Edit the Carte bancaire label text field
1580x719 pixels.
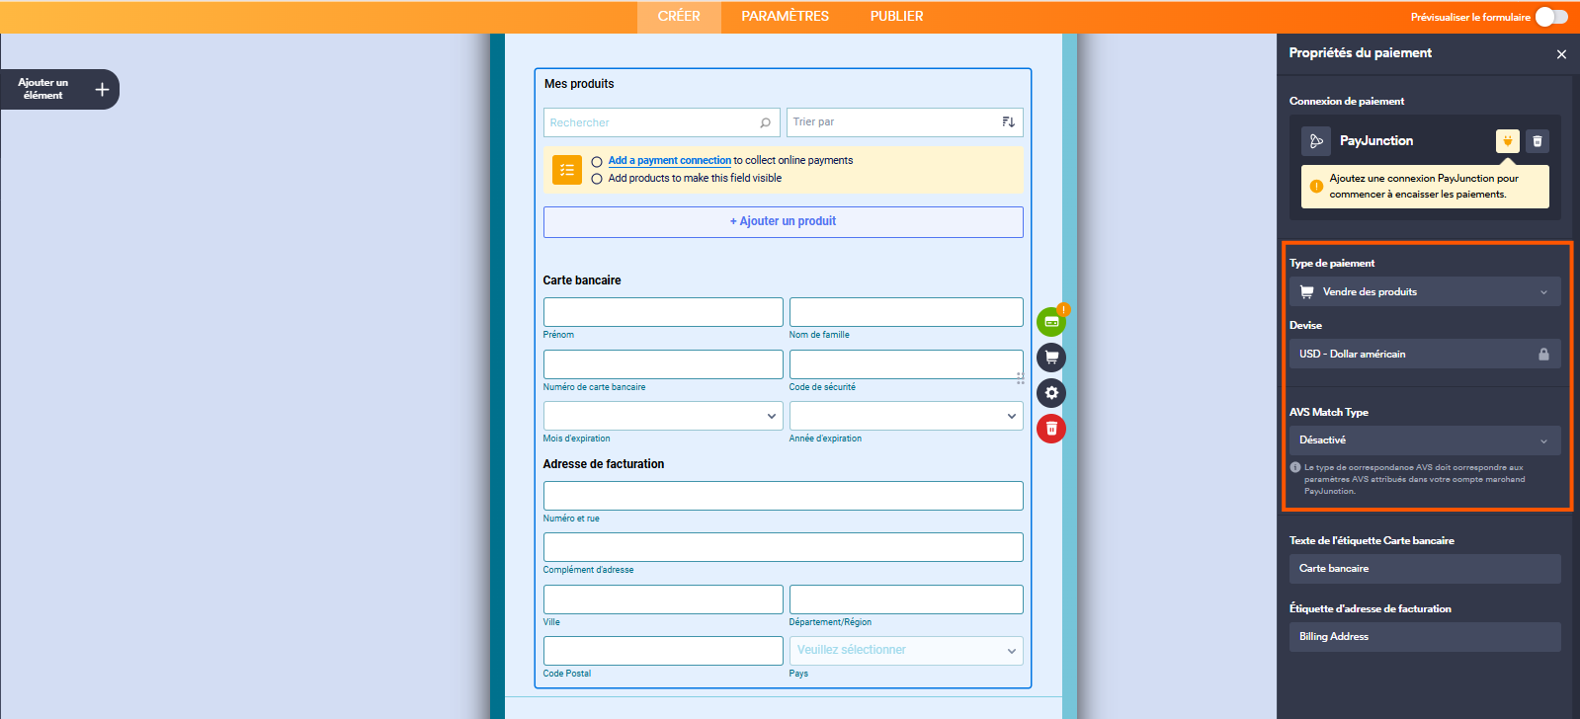coord(1425,569)
